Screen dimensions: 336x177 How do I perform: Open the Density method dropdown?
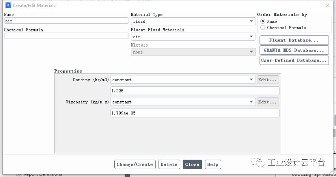click(183, 80)
